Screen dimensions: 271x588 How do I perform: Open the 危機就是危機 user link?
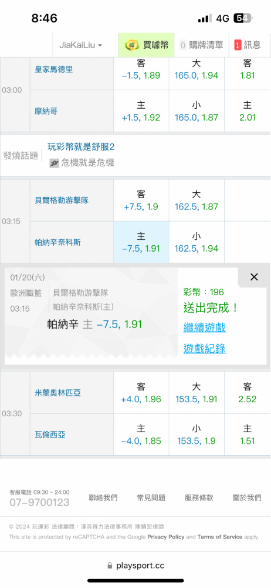coord(87,163)
